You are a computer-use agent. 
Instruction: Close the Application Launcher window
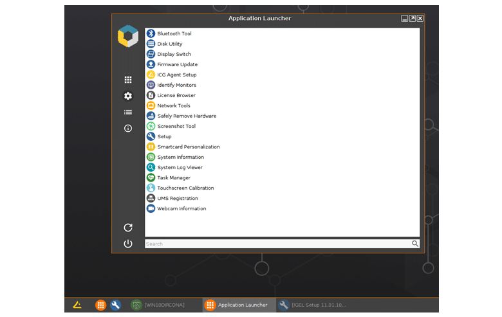click(x=420, y=19)
